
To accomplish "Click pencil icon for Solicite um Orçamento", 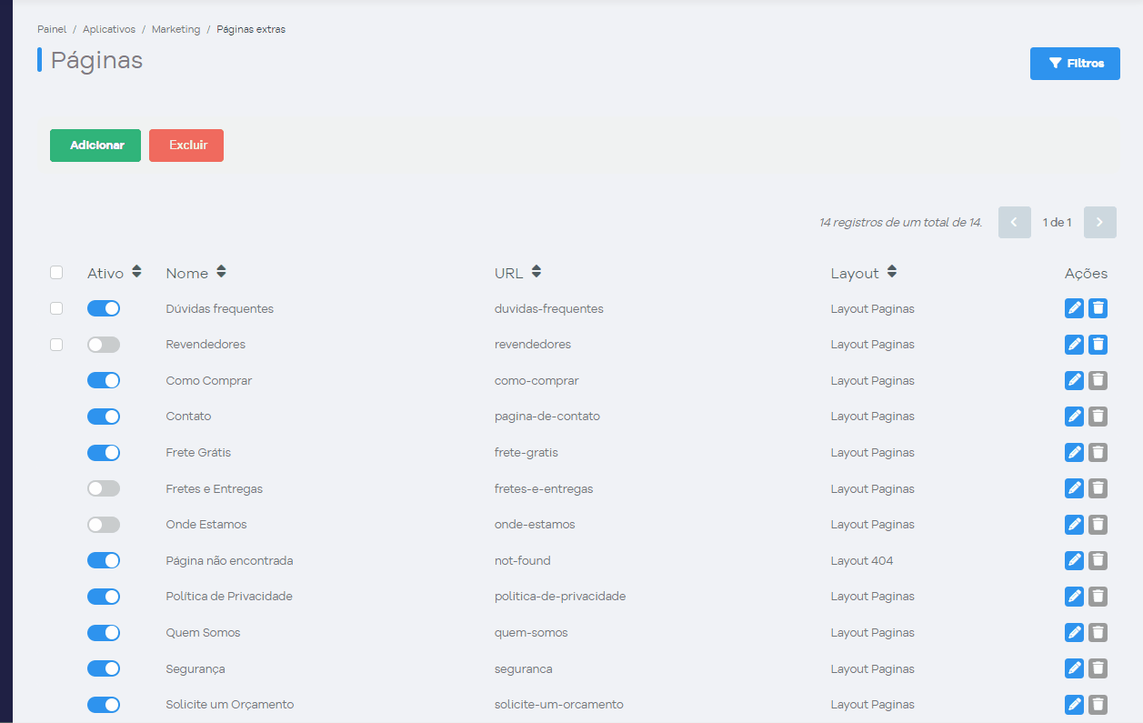I will point(1074,705).
